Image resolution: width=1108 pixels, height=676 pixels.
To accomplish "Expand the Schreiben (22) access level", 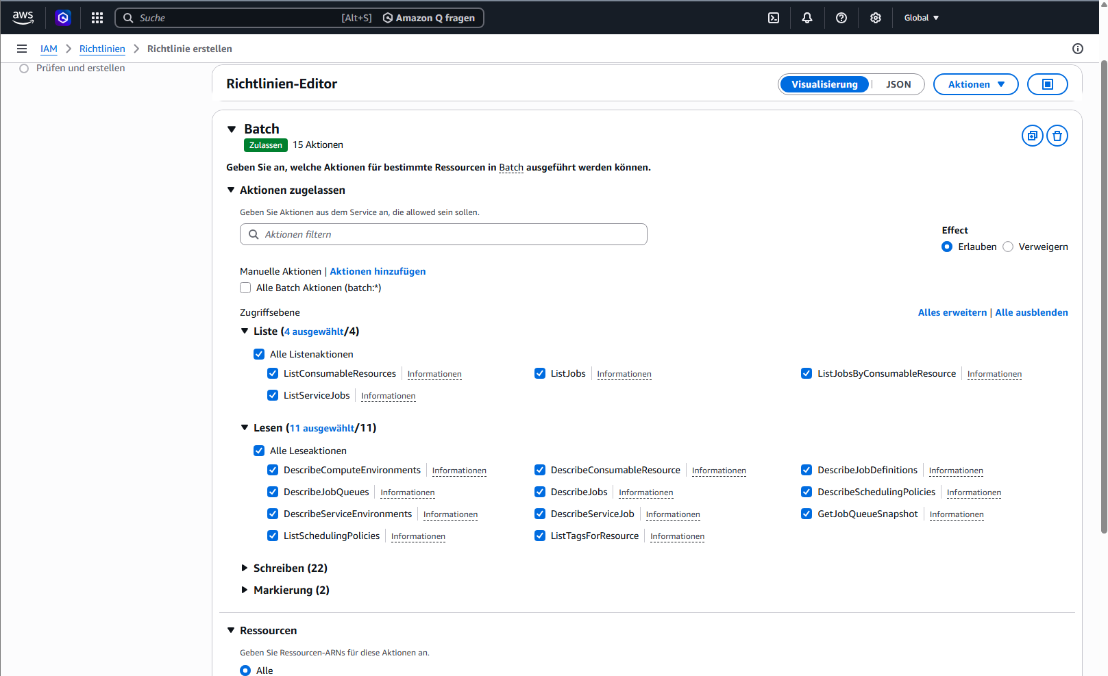I will 245,568.
